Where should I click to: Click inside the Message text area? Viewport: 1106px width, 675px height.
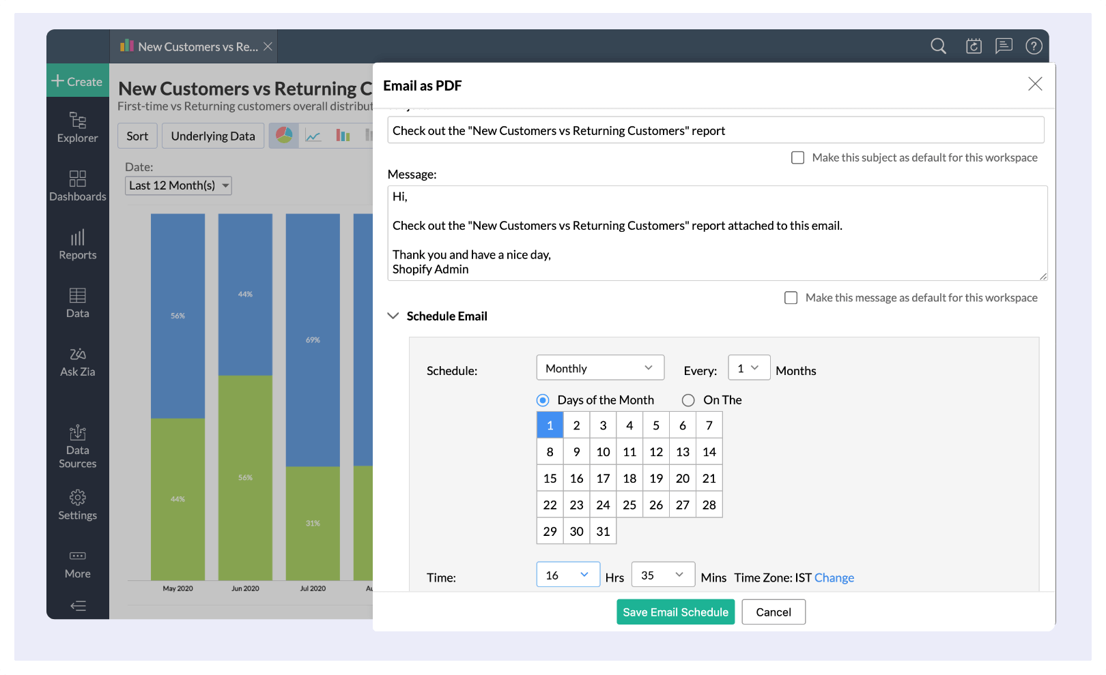click(x=717, y=233)
